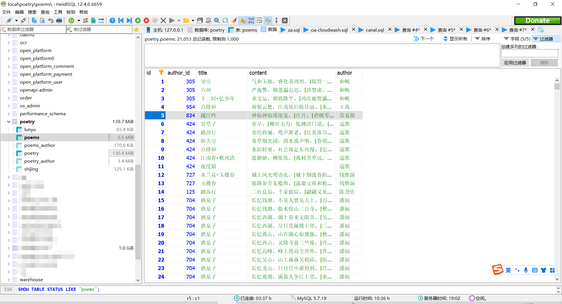The height and width of the screenshot is (304, 562).
Task: Select the poems_author table in tree
Action: point(40,145)
